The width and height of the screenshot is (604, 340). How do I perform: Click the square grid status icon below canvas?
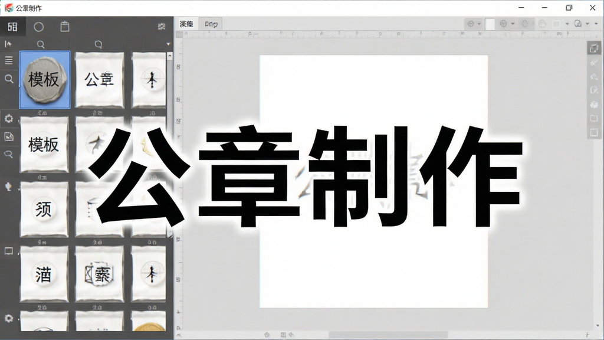coord(284,335)
